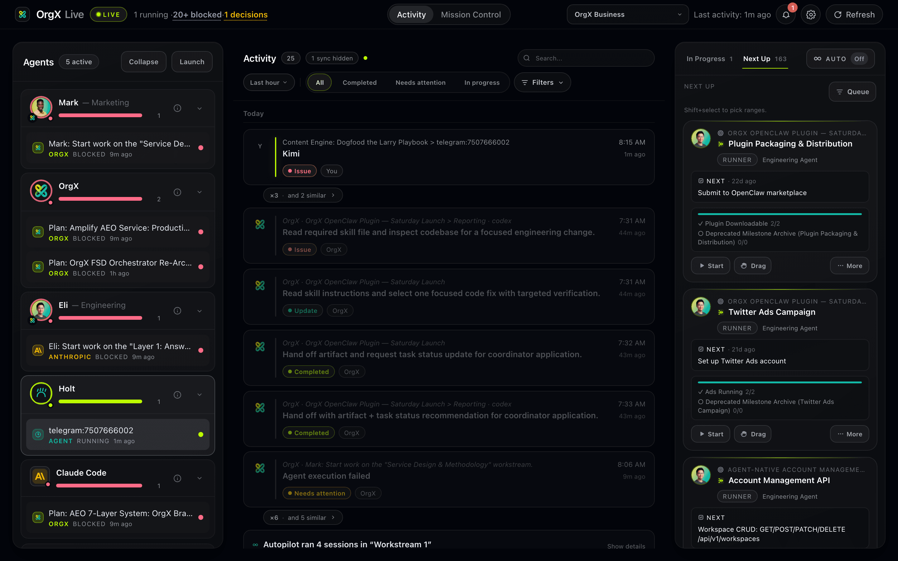
Task: Open the OrgX Business workspace dropdown
Action: [627, 14]
